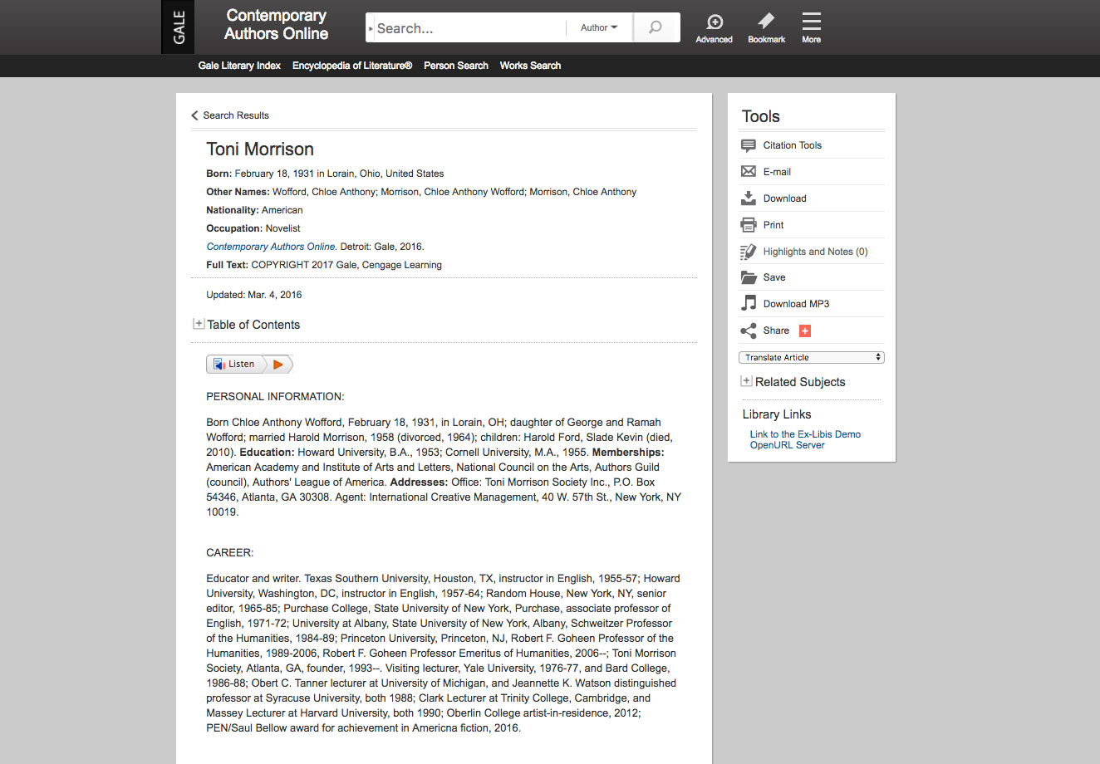Screen dimensions: 1100x764
Task: Click the PERSONAL INFORMATION heading
Action: click(275, 397)
